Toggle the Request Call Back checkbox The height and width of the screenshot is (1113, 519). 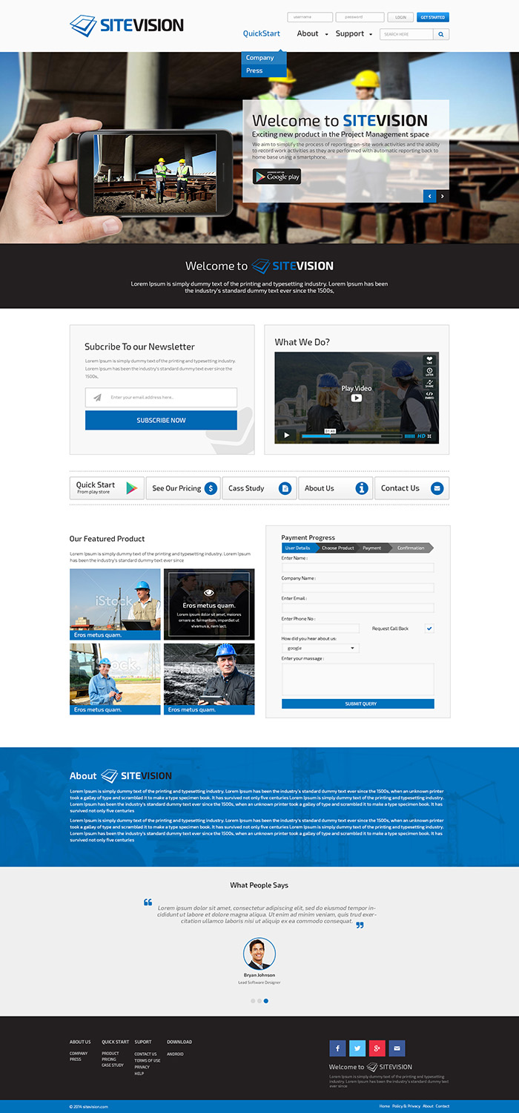tap(429, 628)
